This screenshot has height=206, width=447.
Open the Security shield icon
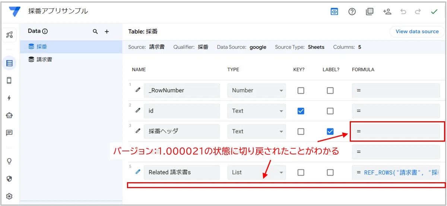pos(9,178)
